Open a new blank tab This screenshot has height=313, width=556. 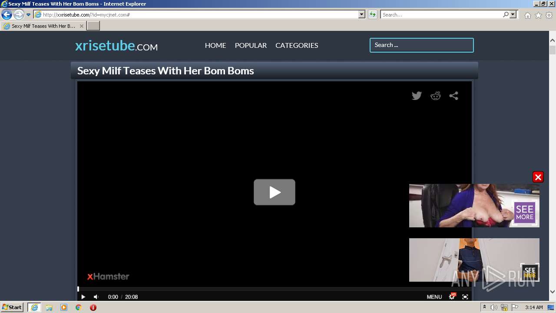point(93,26)
